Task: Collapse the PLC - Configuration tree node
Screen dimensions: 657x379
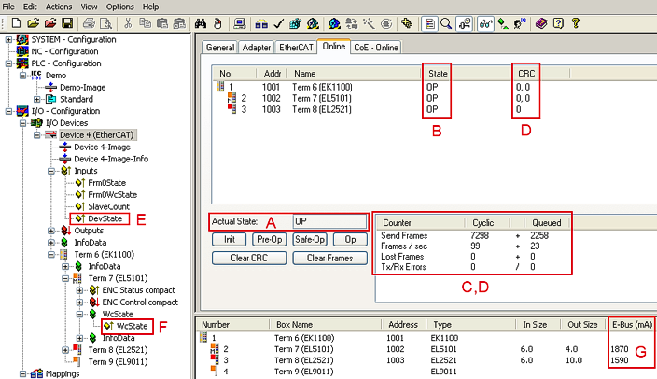Action: 8,63
